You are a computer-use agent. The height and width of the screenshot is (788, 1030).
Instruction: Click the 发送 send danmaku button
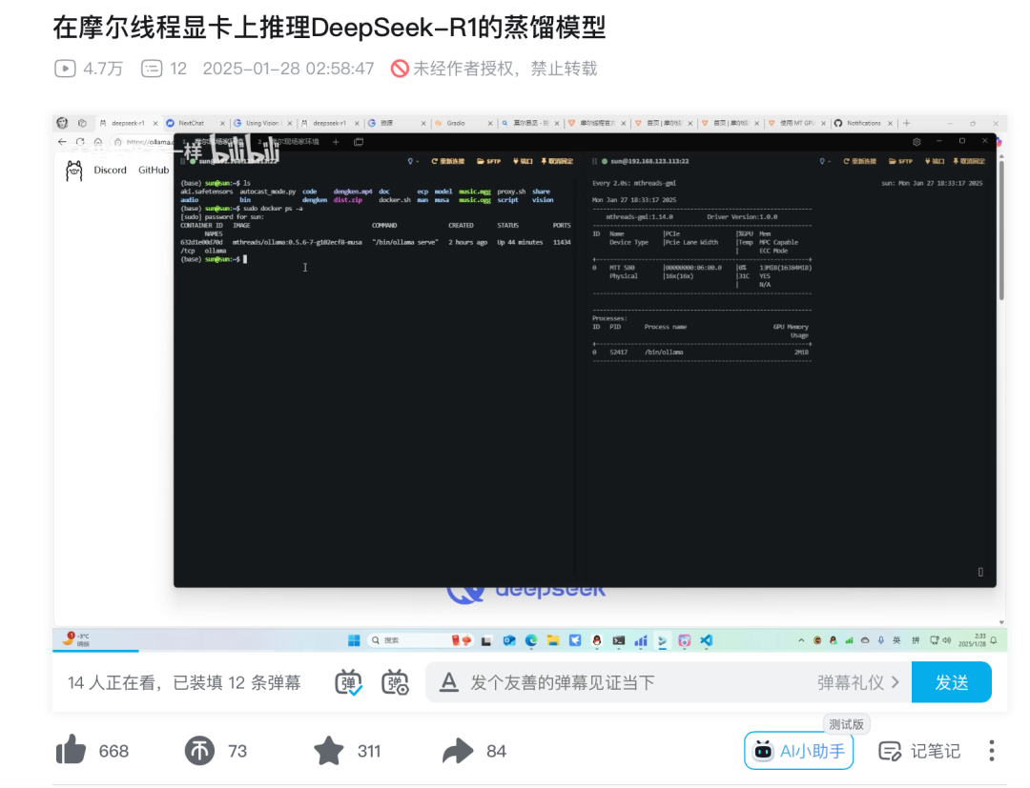pos(951,681)
